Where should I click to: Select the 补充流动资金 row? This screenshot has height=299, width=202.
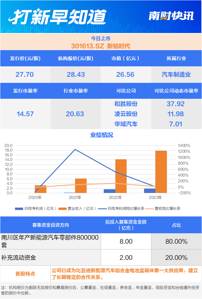[x=50, y=258]
